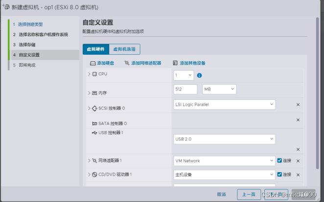Image resolution: width=324 pixels, height=202 pixels.
Task: Expand the network adapter 1 row
Action: 89,160
